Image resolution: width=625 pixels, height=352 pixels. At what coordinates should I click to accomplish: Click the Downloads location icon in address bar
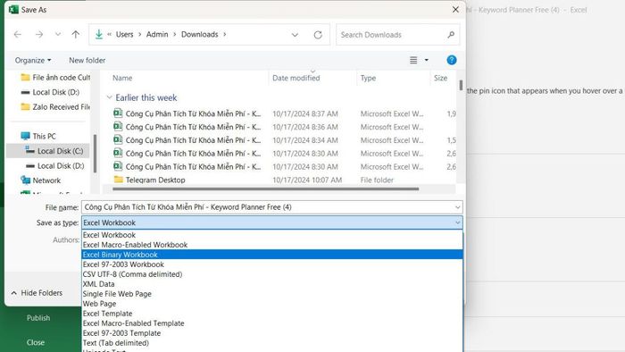(99, 35)
